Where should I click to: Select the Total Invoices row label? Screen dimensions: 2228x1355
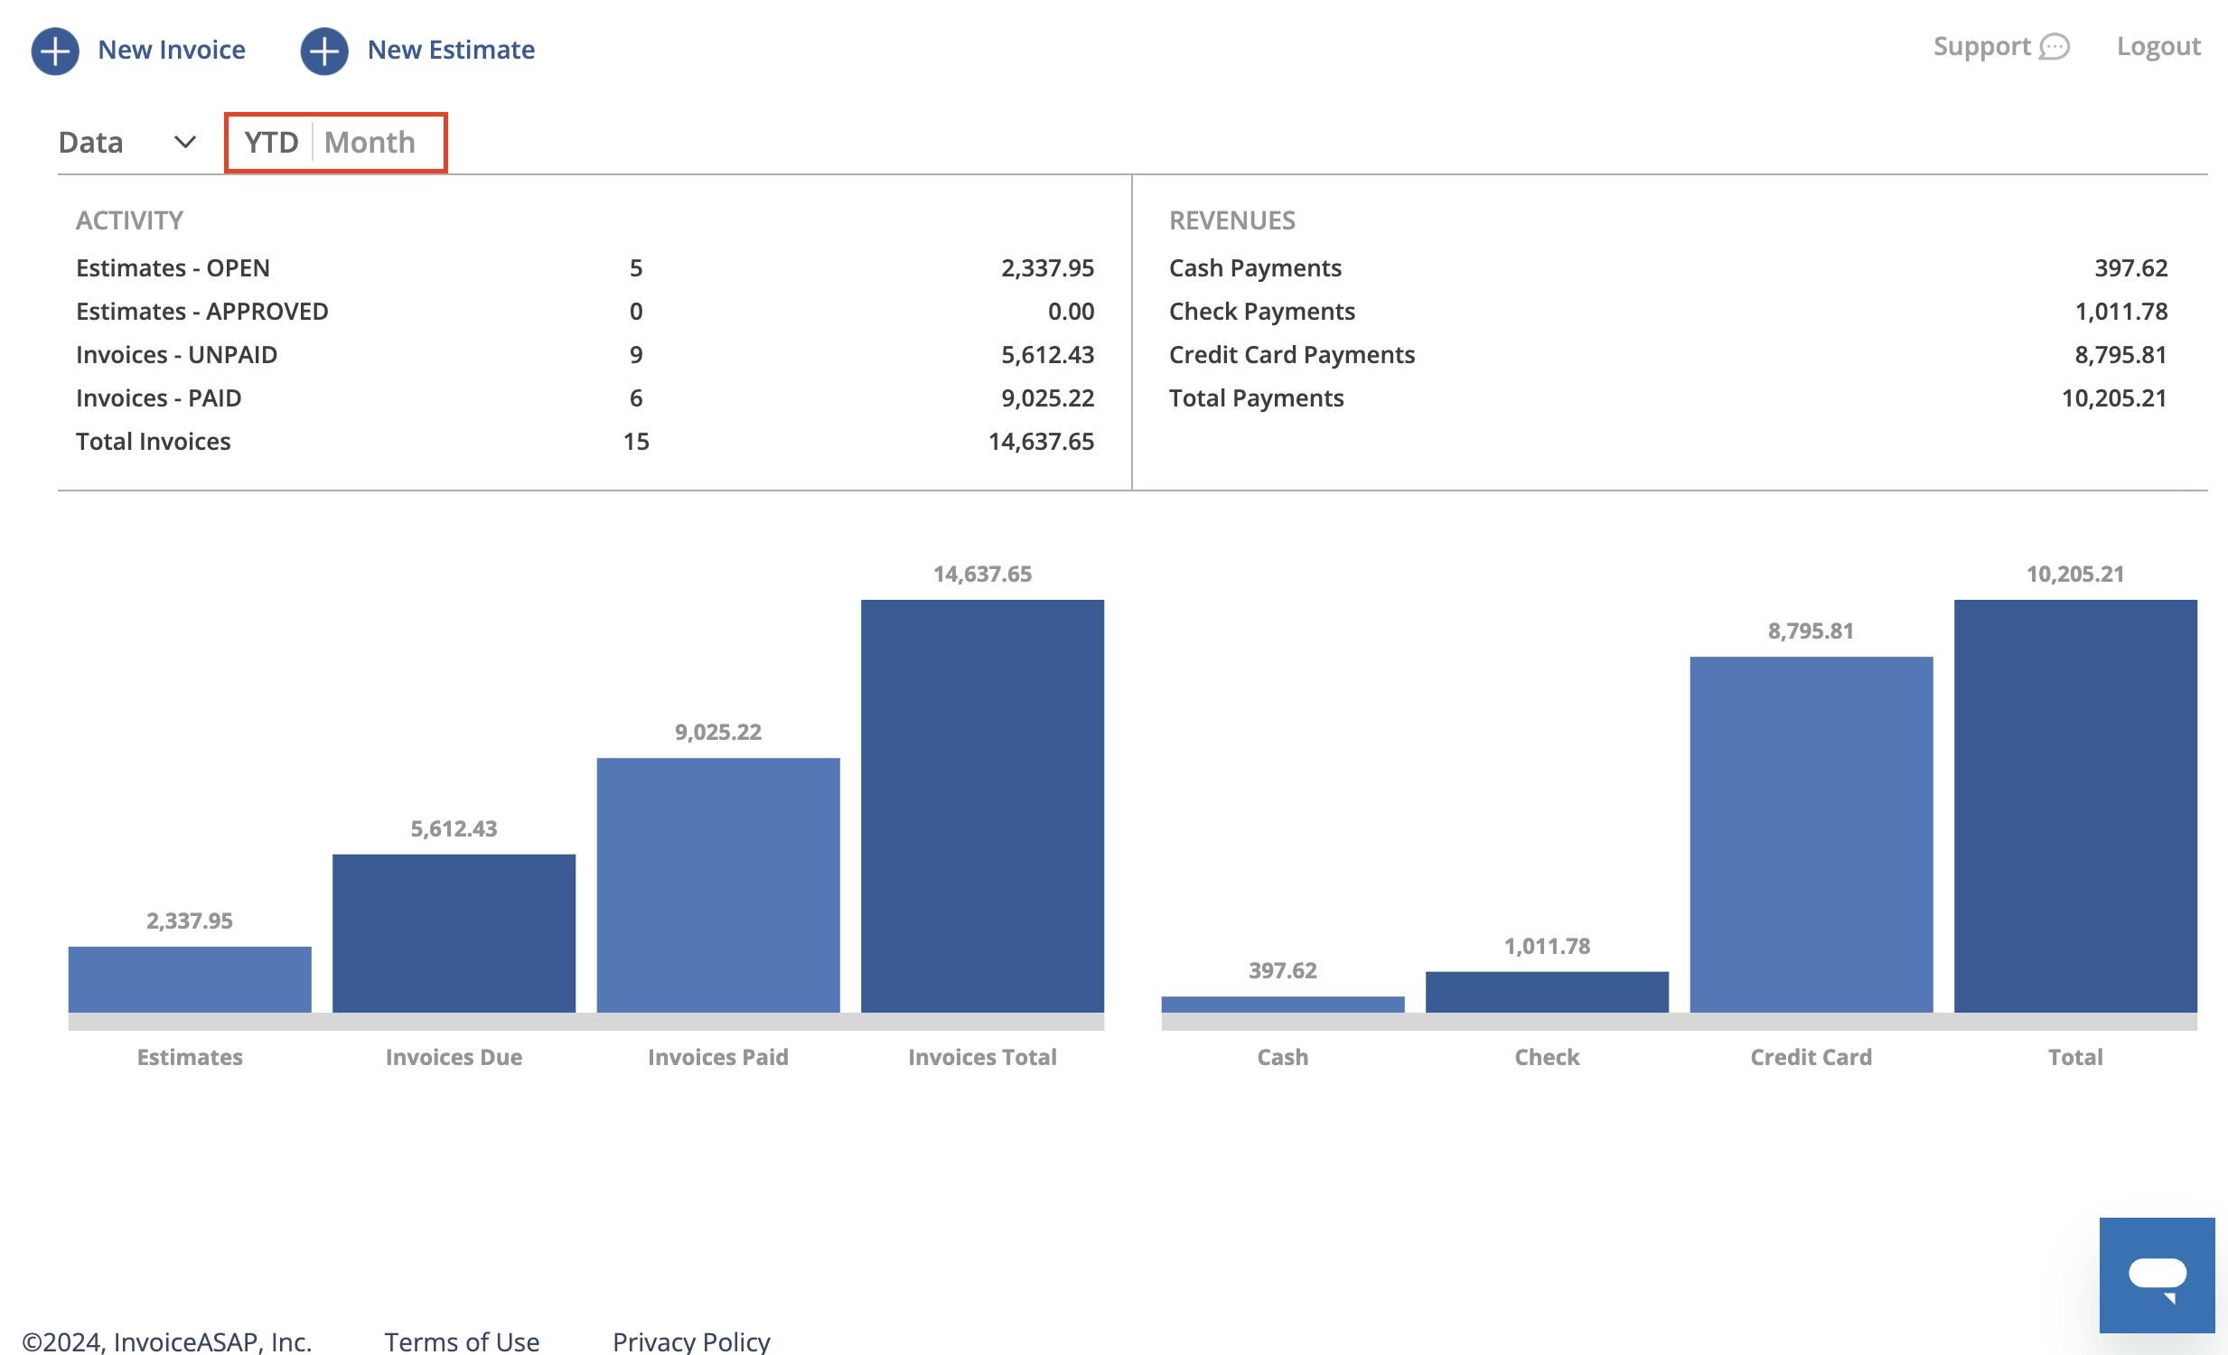pos(154,441)
